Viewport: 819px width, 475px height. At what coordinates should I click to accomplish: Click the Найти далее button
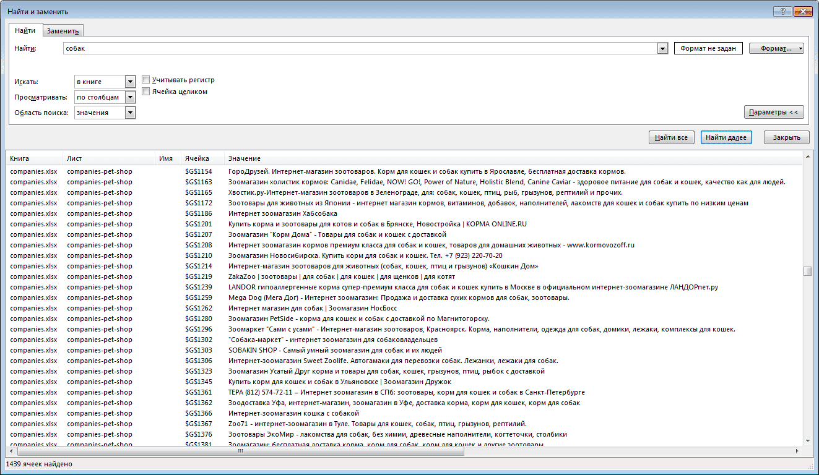[726, 137]
